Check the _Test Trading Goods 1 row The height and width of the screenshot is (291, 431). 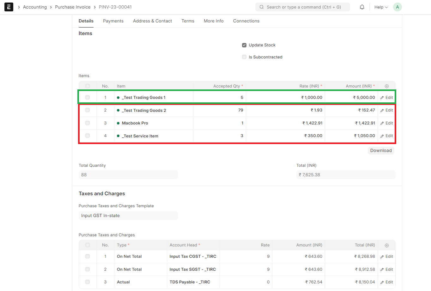click(x=88, y=97)
